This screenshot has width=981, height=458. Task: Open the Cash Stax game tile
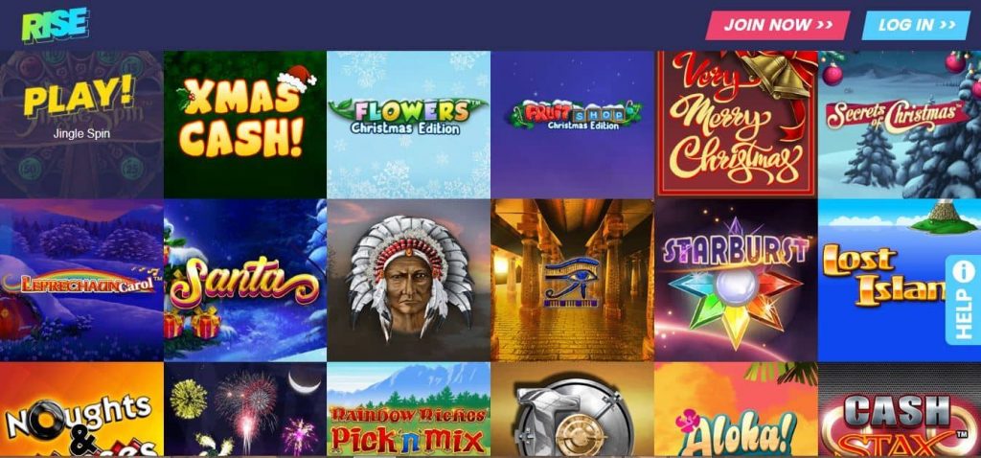coord(900,409)
